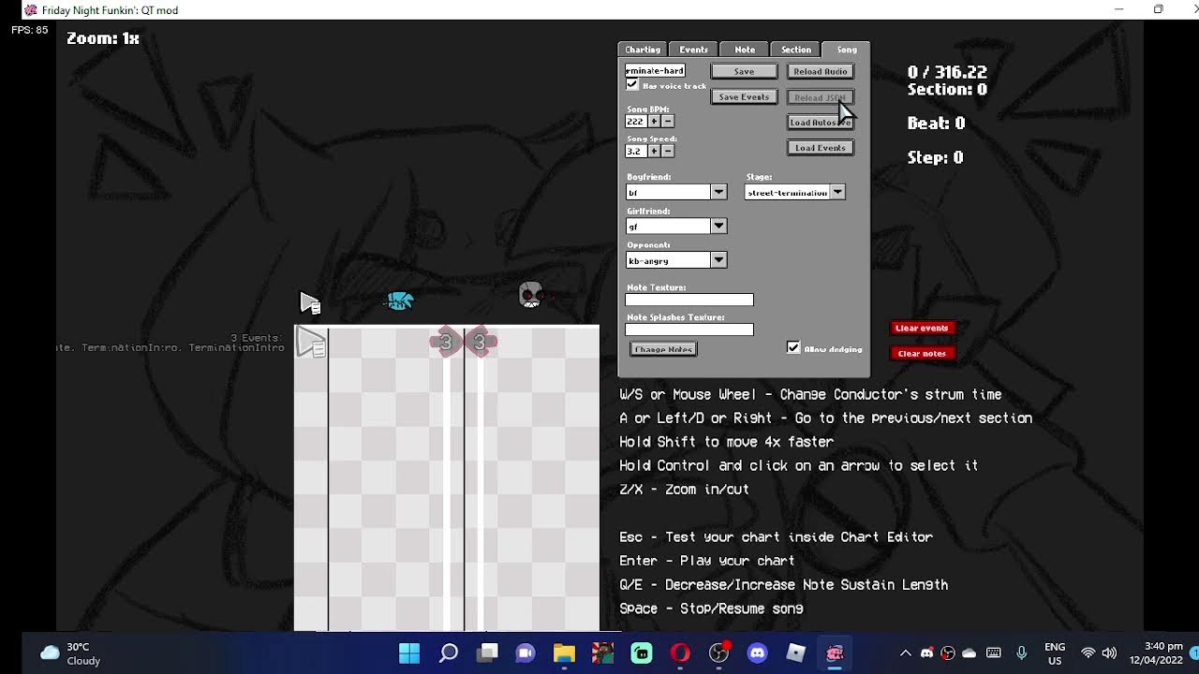Click the Song Speed value field

pos(636,151)
